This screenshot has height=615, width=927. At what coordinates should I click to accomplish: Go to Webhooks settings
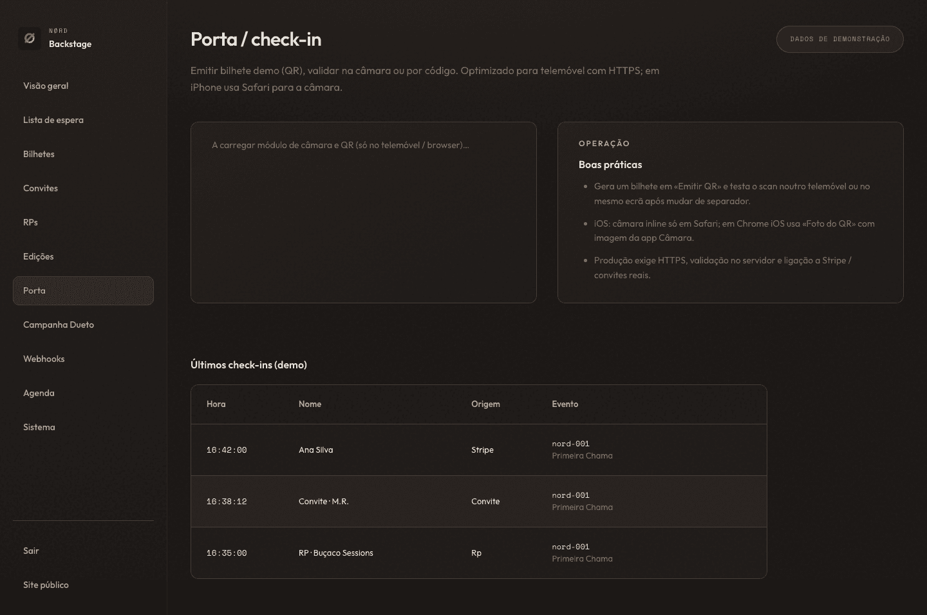click(44, 359)
